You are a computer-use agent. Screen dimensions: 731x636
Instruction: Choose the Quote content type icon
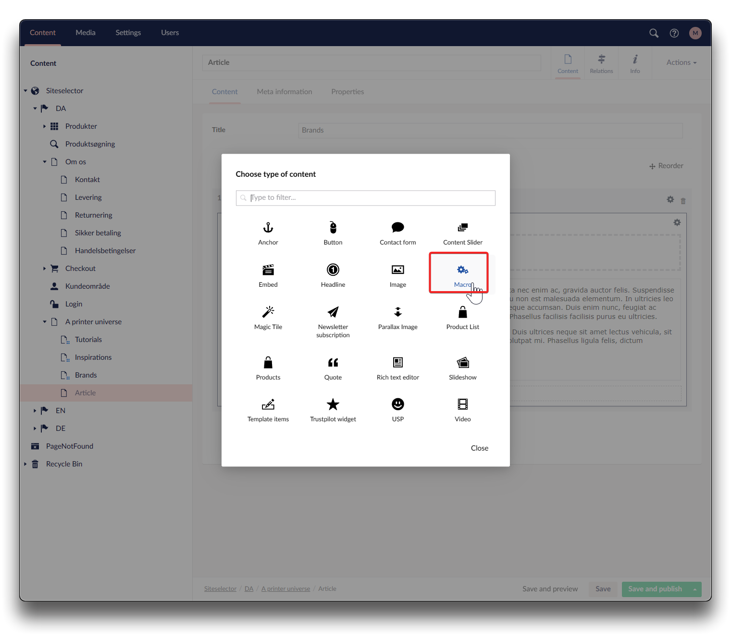[x=333, y=363]
